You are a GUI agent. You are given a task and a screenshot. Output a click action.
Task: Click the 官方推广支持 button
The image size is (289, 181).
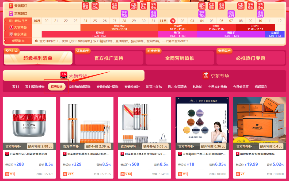pyautogui.click(x=109, y=58)
